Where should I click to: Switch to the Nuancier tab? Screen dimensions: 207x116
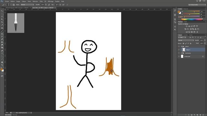pyautogui.click(x=186, y=9)
